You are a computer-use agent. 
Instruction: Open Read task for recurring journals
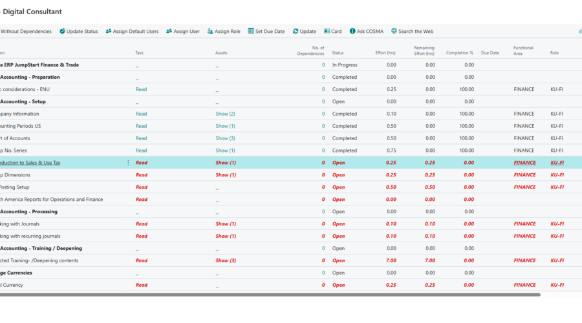142,236
